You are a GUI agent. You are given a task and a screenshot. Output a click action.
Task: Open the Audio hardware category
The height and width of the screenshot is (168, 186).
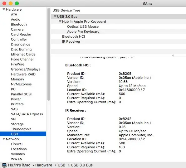[16, 19]
